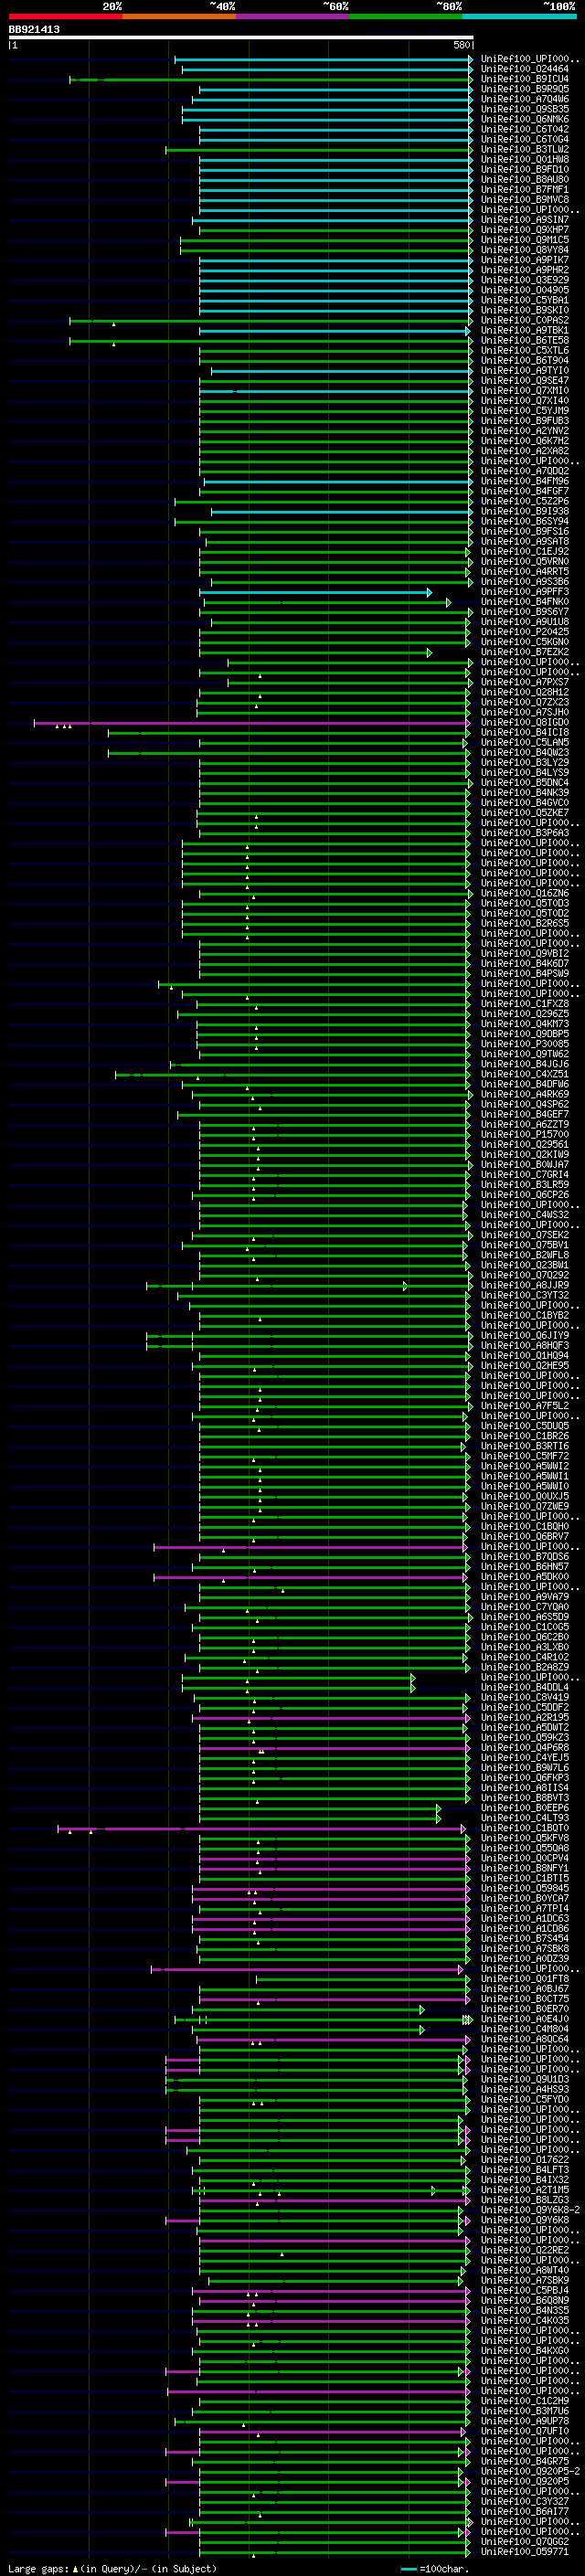The height and width of the screenshot is (2576, 585).
Task: Select subject label UniRef100_A9TYI0
Action: [525, 370]
